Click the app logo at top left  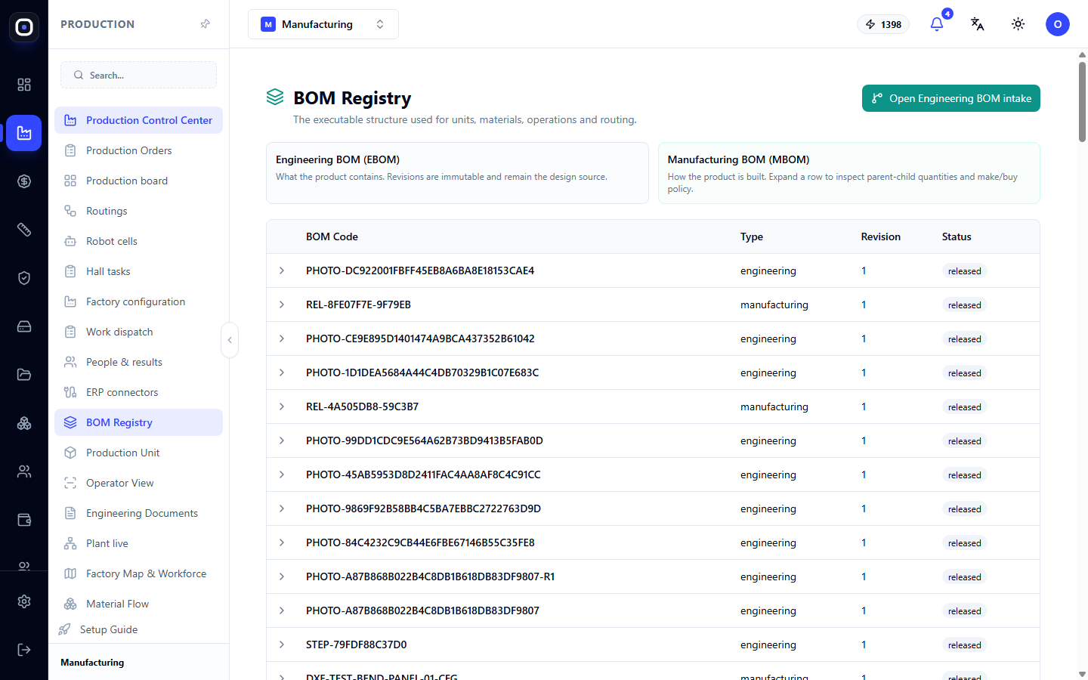coord(24,27)
